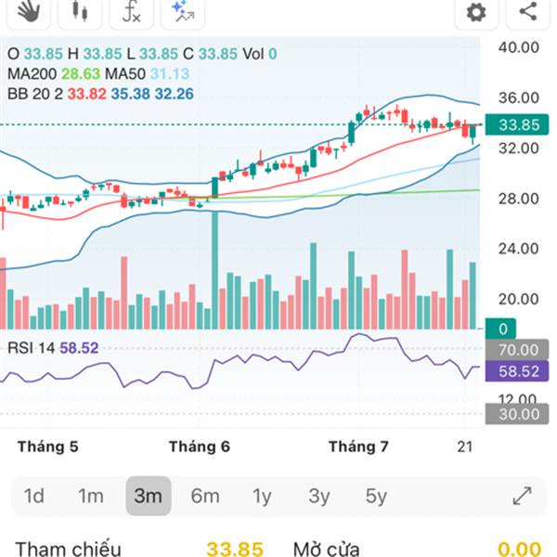Click the 70.00 RSI overbought level tag
Image resolution: width=557 pixels, height=557 pixels.
click(517, 350)
